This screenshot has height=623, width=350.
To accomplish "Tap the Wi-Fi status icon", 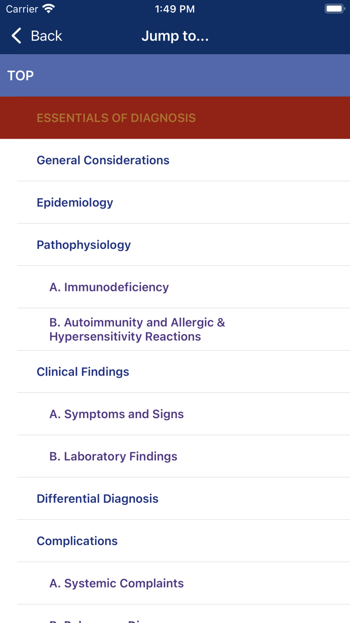I will click(x=48, y=9).
